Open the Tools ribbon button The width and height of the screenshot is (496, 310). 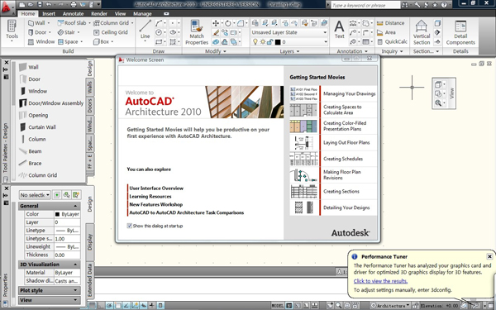point(12,30)
